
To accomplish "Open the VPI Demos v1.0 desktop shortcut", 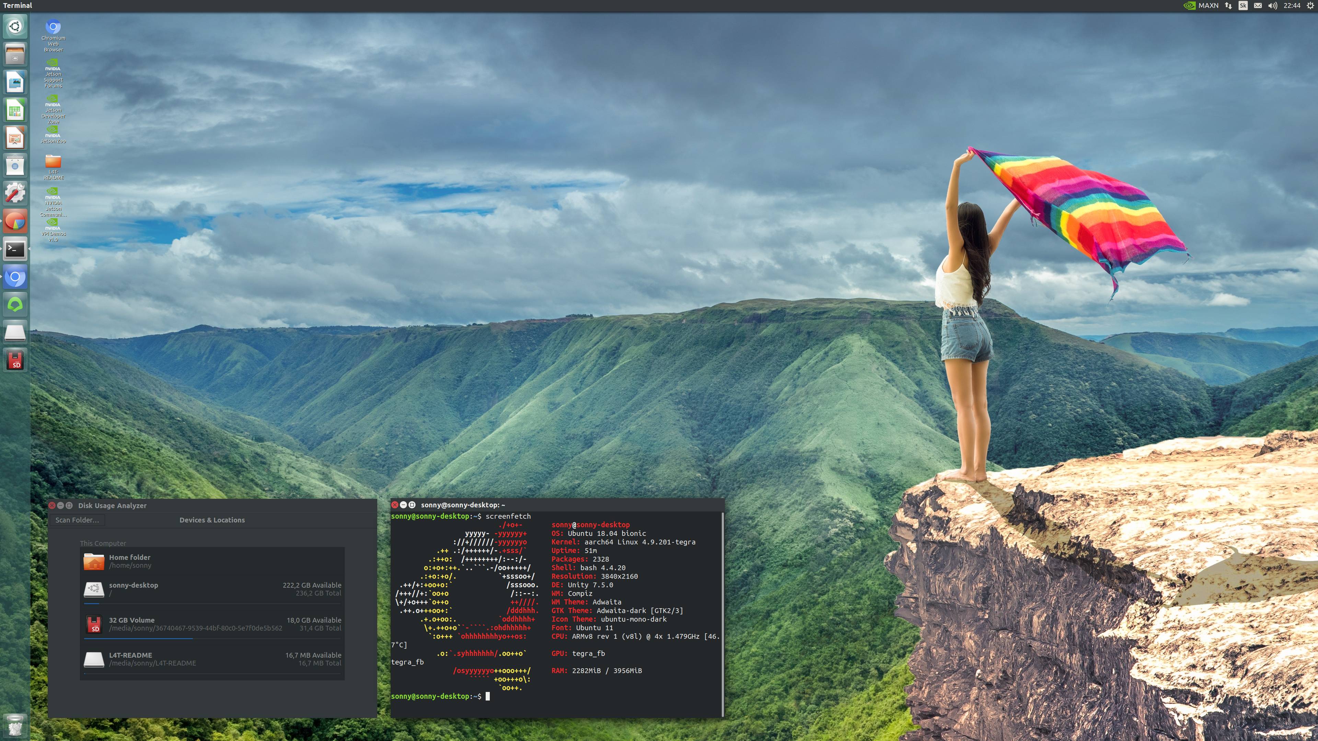I will click(x=53, y=231).
